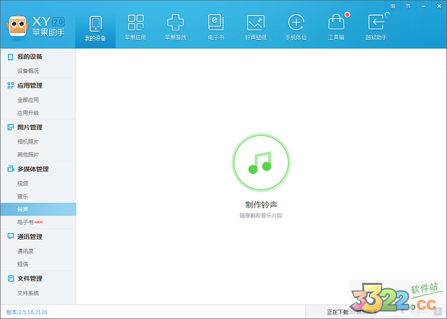The image size is (447, 319).
Task: Select 文件管理 sidebar header
Action: (30, 278)
